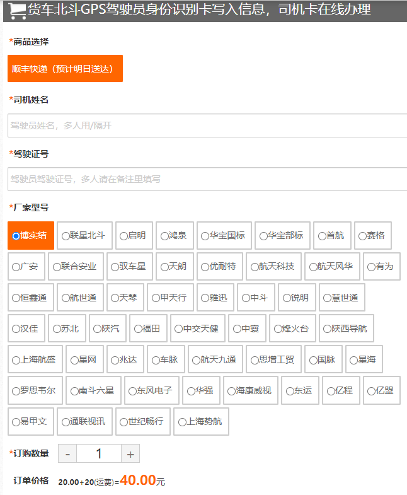Increase order quantity with plus button

(130, 454)
